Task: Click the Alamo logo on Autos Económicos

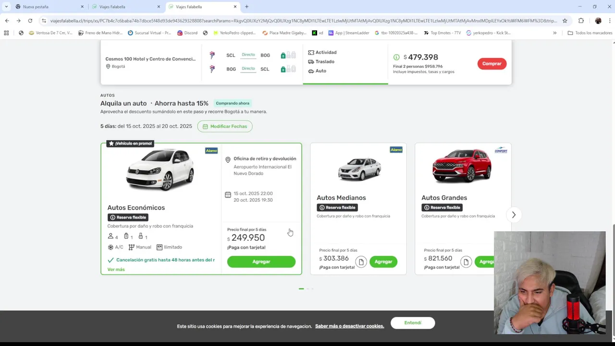Action: (x=211, y=150)
